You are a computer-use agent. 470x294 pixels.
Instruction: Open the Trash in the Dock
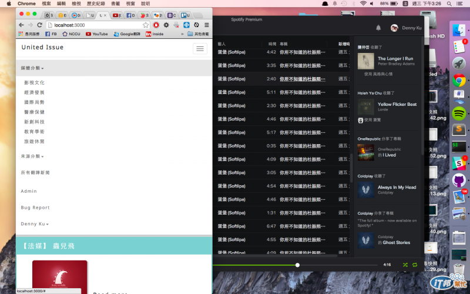[x=459, y=269]
